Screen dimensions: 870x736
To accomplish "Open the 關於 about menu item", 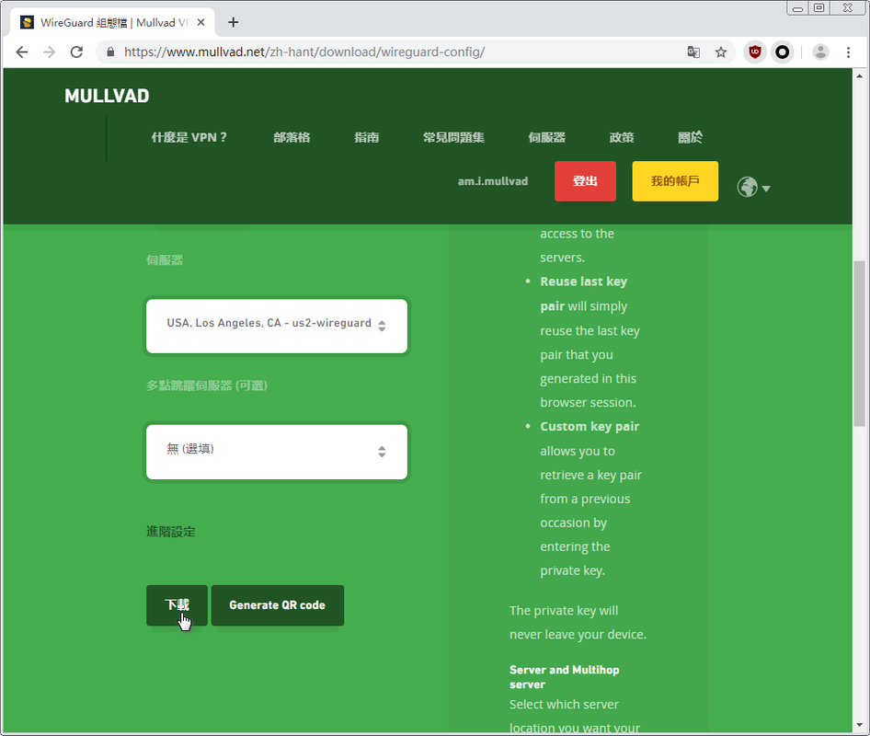I will pos(691,137).
